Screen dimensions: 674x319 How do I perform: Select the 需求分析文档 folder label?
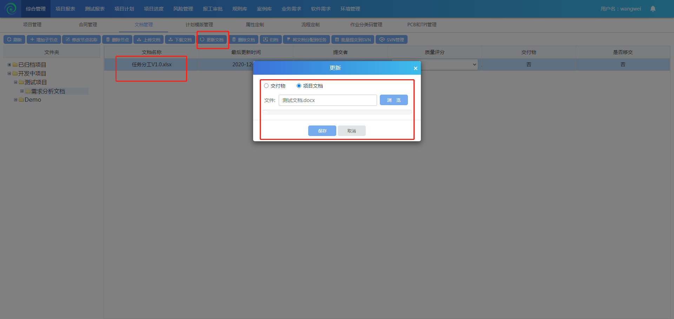click(48, 91)
